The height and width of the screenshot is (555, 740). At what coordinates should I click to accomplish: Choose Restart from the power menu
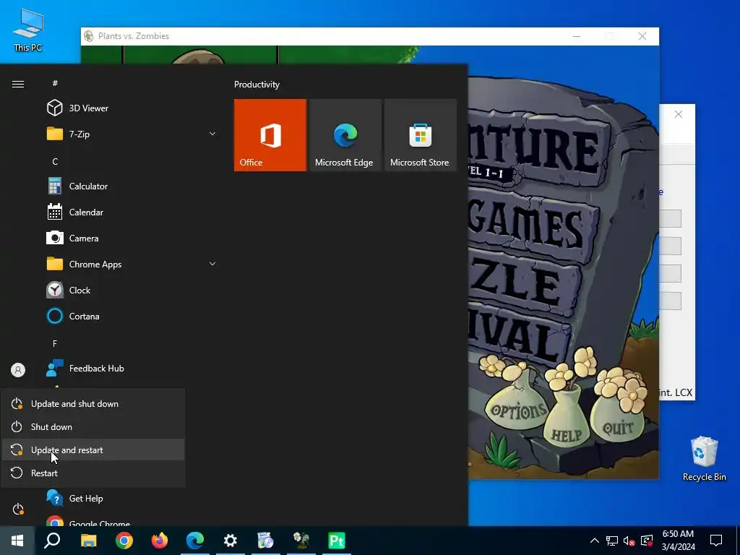[x=93, y=473]
